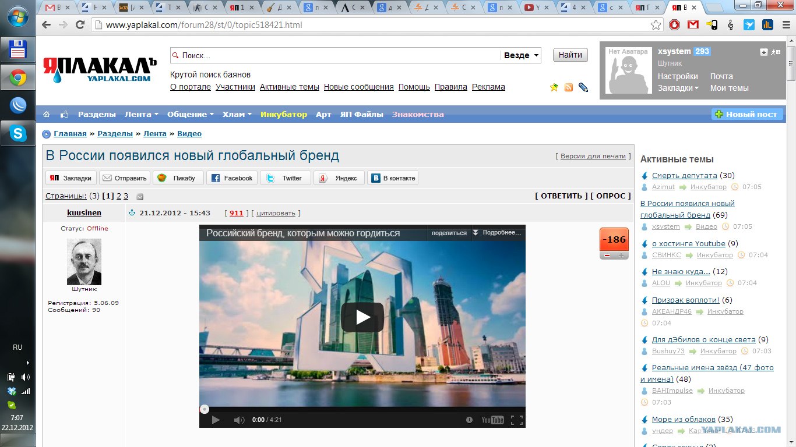The width and height of the screenshot is (796, 447).
Task: Click the anchor icon beside the post date
Action: [132, 213]
